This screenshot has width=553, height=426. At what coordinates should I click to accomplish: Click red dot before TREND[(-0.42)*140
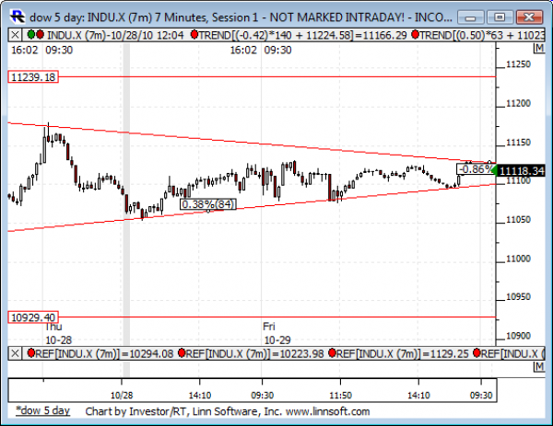tap(194, 34)
